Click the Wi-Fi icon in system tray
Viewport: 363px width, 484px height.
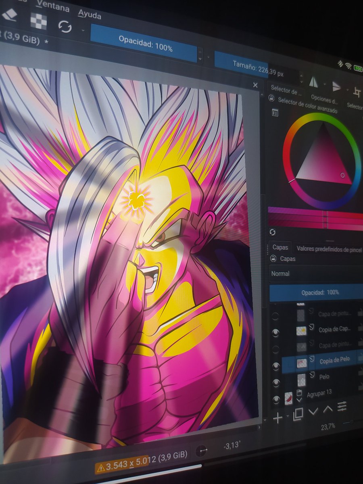coord(348,66)
